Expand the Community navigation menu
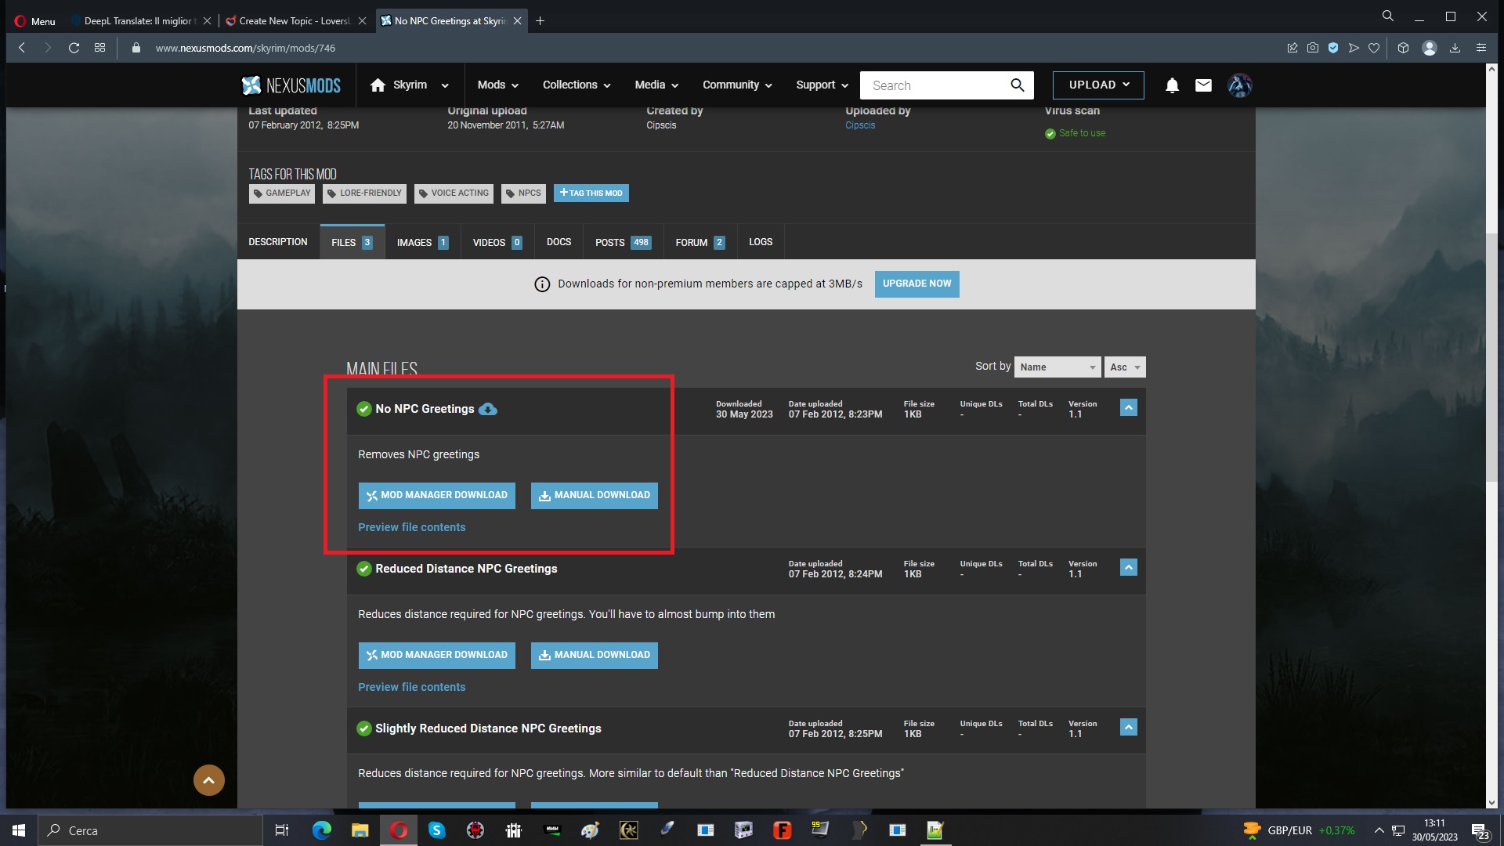This screenshot has height=846, width=1504. pyautogui.click(x=737, y=85)
